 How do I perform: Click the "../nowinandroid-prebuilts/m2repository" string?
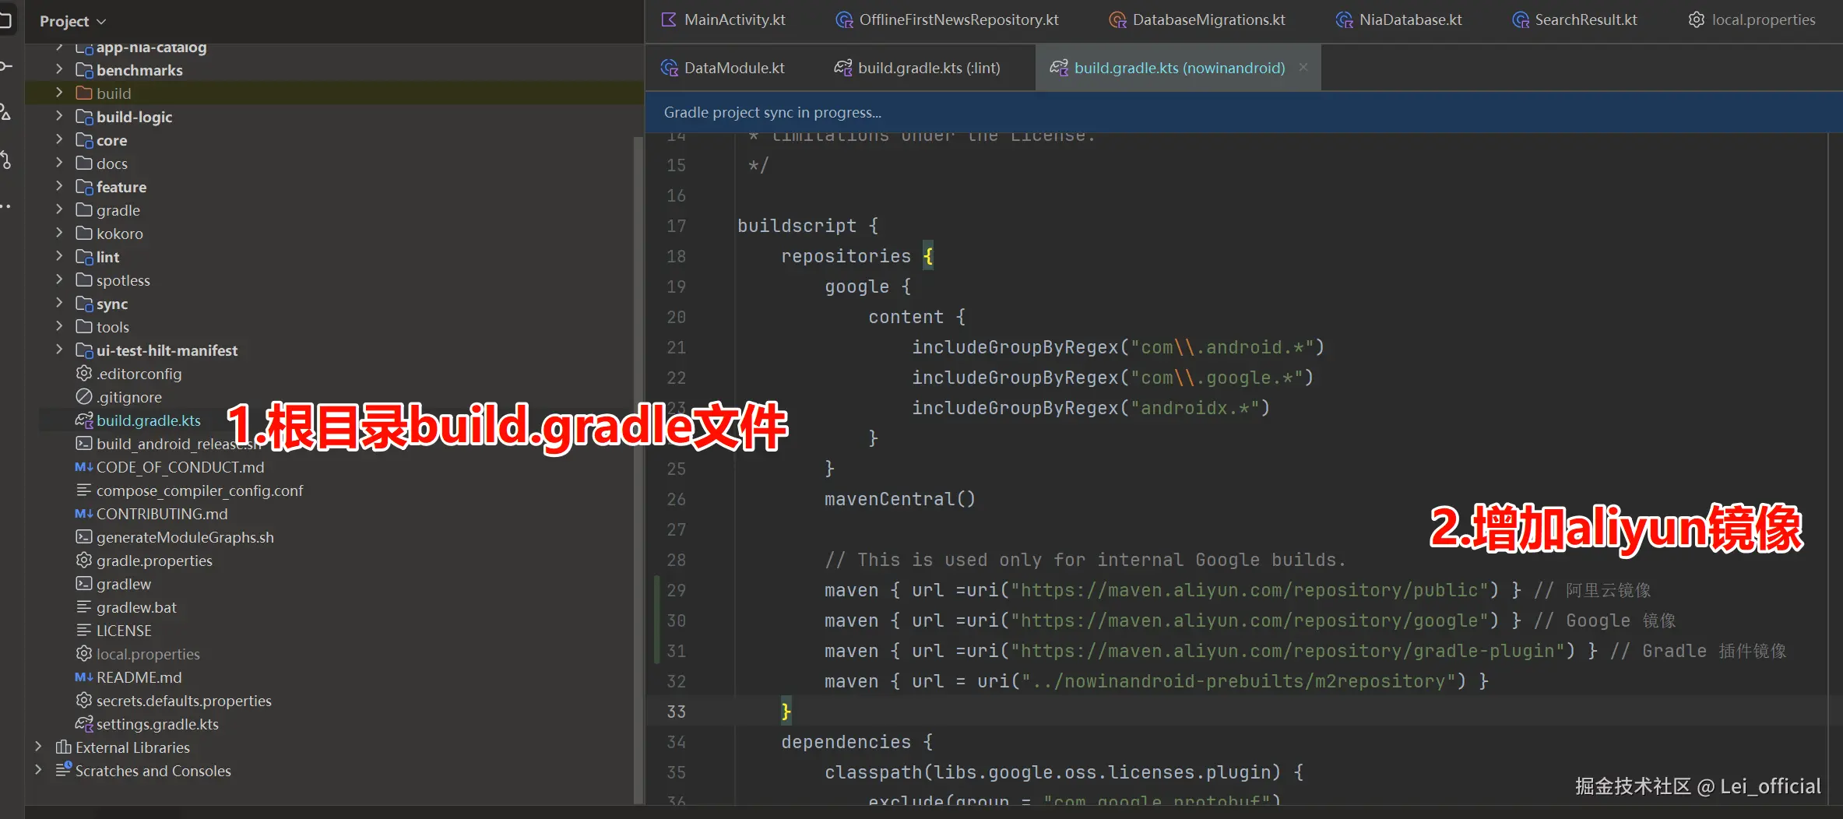coord(1239,681)
